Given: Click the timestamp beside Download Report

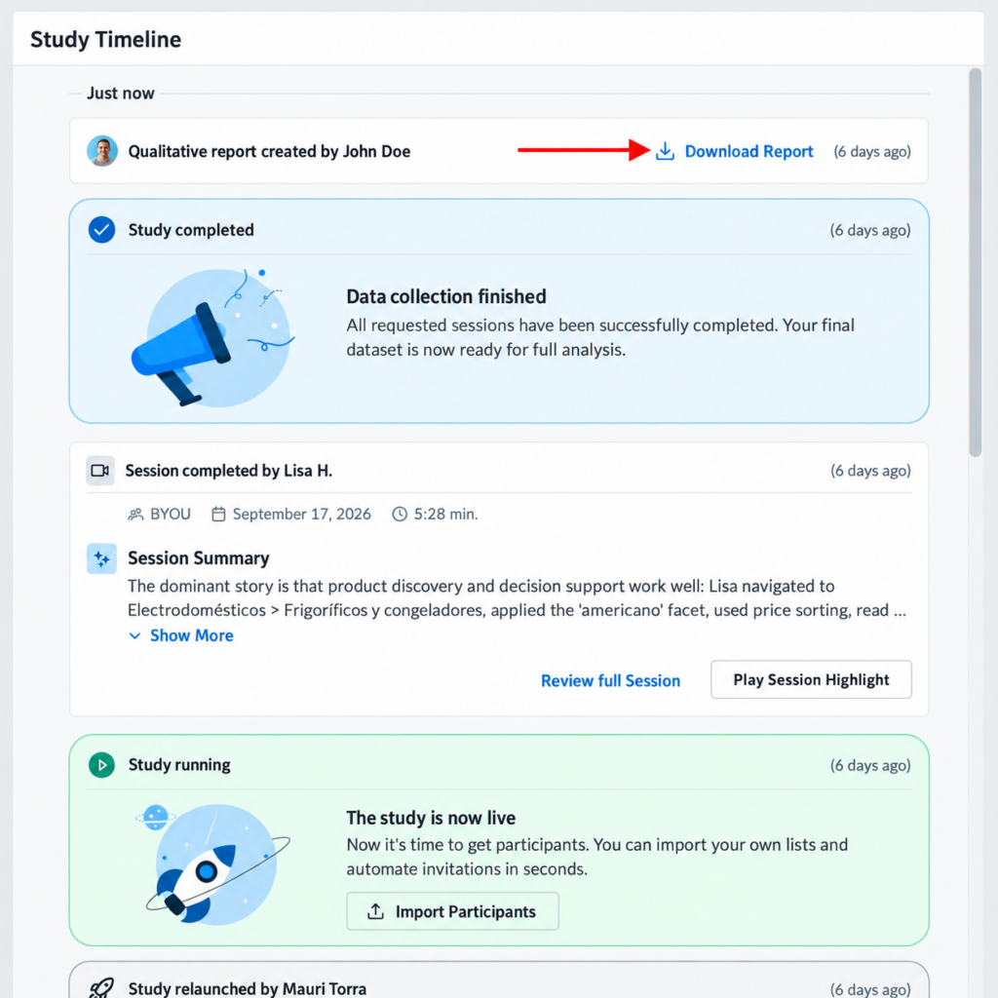Looking at the screenshot, I should (872, 151).
